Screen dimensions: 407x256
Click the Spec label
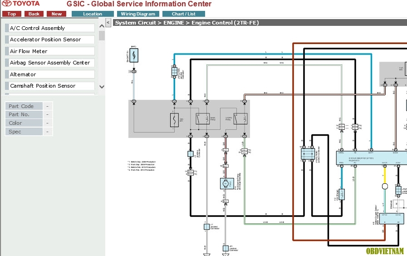click(24, 132)
